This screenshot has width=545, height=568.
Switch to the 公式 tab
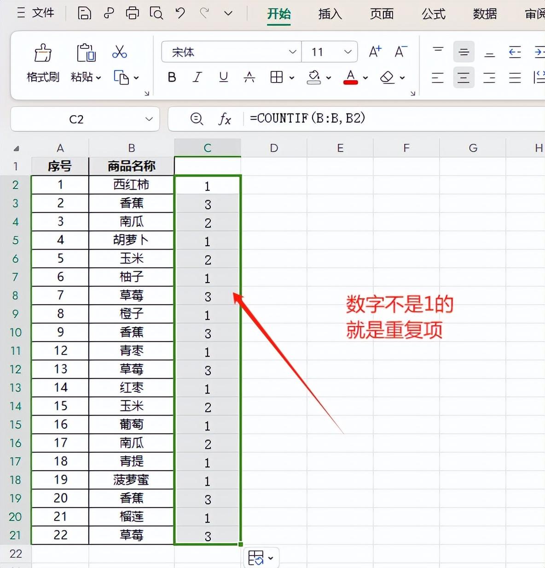434,14
